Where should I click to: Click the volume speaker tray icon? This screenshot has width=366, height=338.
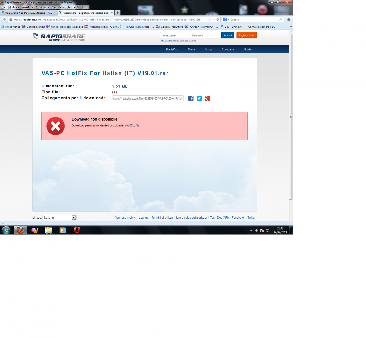coord(257,230)
